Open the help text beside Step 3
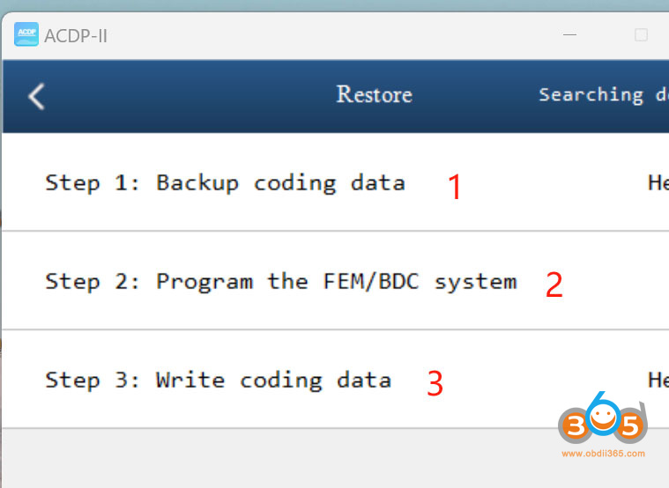The height and width of the screenshot is (488, 669). (658, 381)
